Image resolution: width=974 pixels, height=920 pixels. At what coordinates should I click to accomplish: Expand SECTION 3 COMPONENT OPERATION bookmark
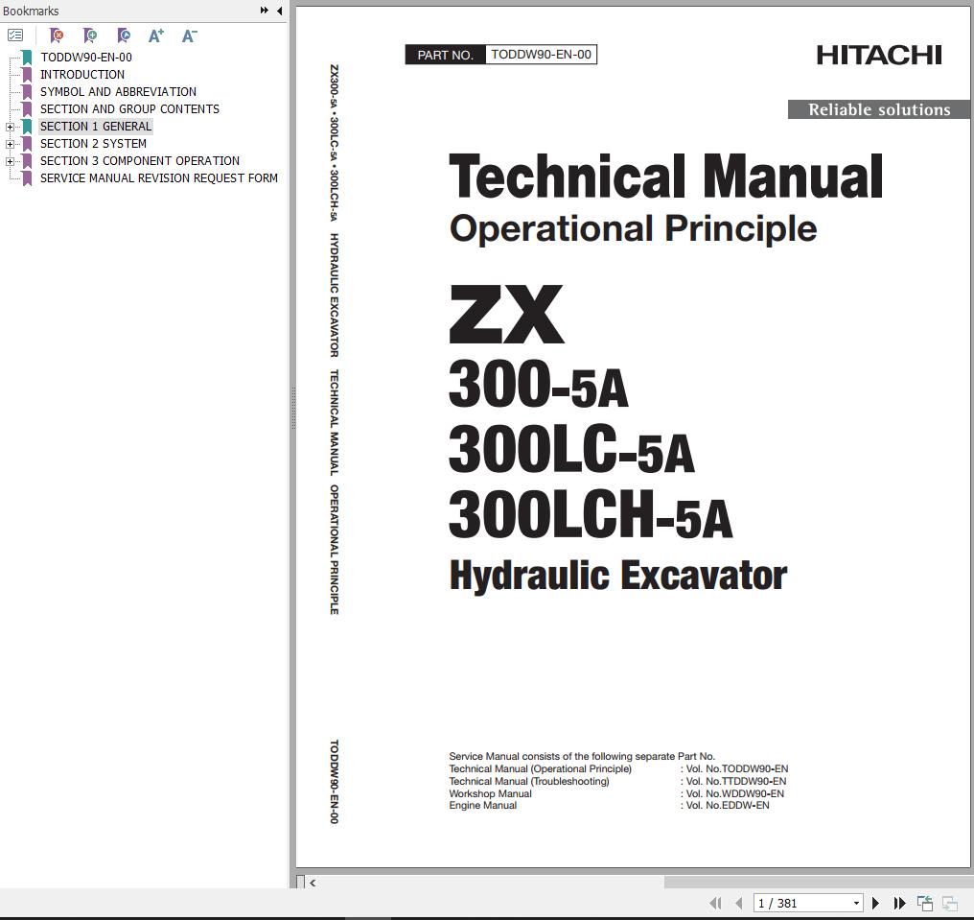pos(10,160)
